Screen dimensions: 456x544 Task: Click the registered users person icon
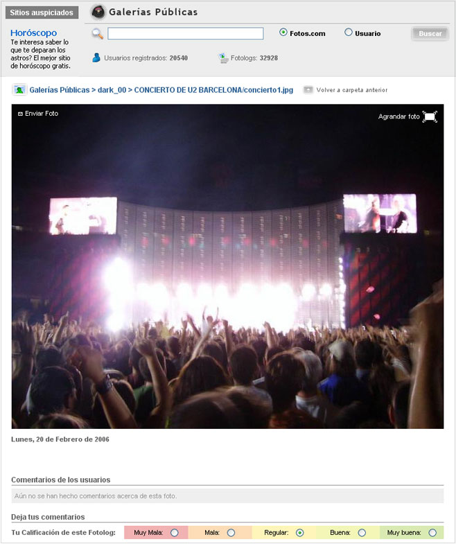tap(96, 58)
